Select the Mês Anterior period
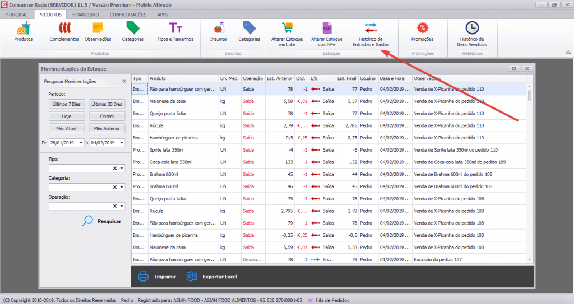Viewport: 574px width, 304px height. tap(107, 128)
